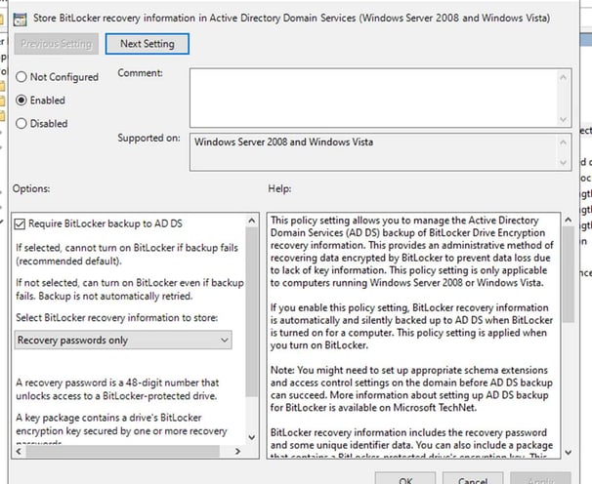Click Help pane scroll down arrow

tap(568, 452)
